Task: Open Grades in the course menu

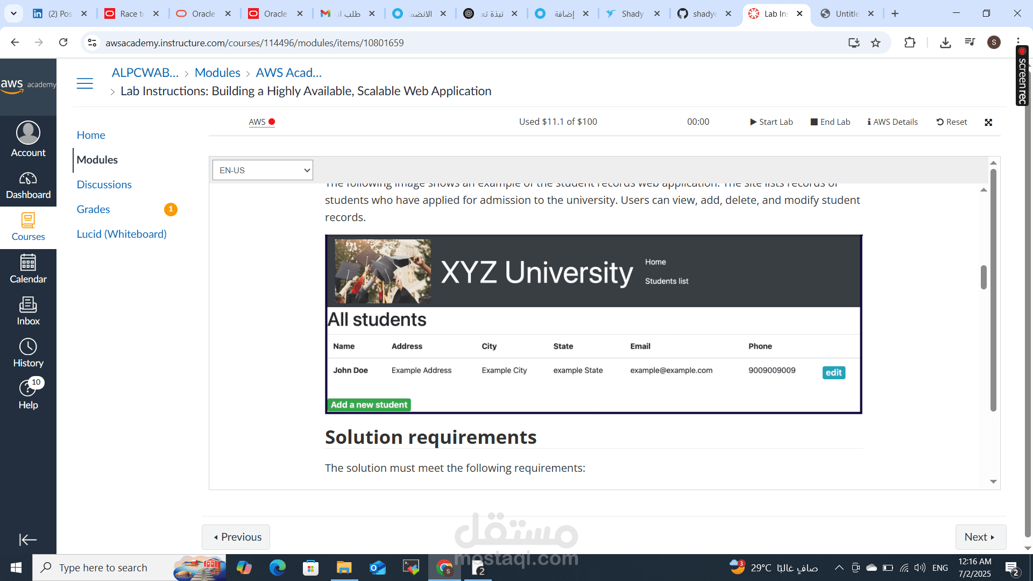Action: (93, 209)
